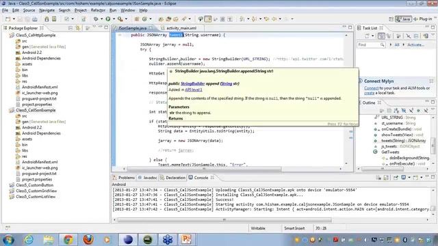Click the New Java Package icon
This screenshot has height=246, width=438.
click(137, 19)
